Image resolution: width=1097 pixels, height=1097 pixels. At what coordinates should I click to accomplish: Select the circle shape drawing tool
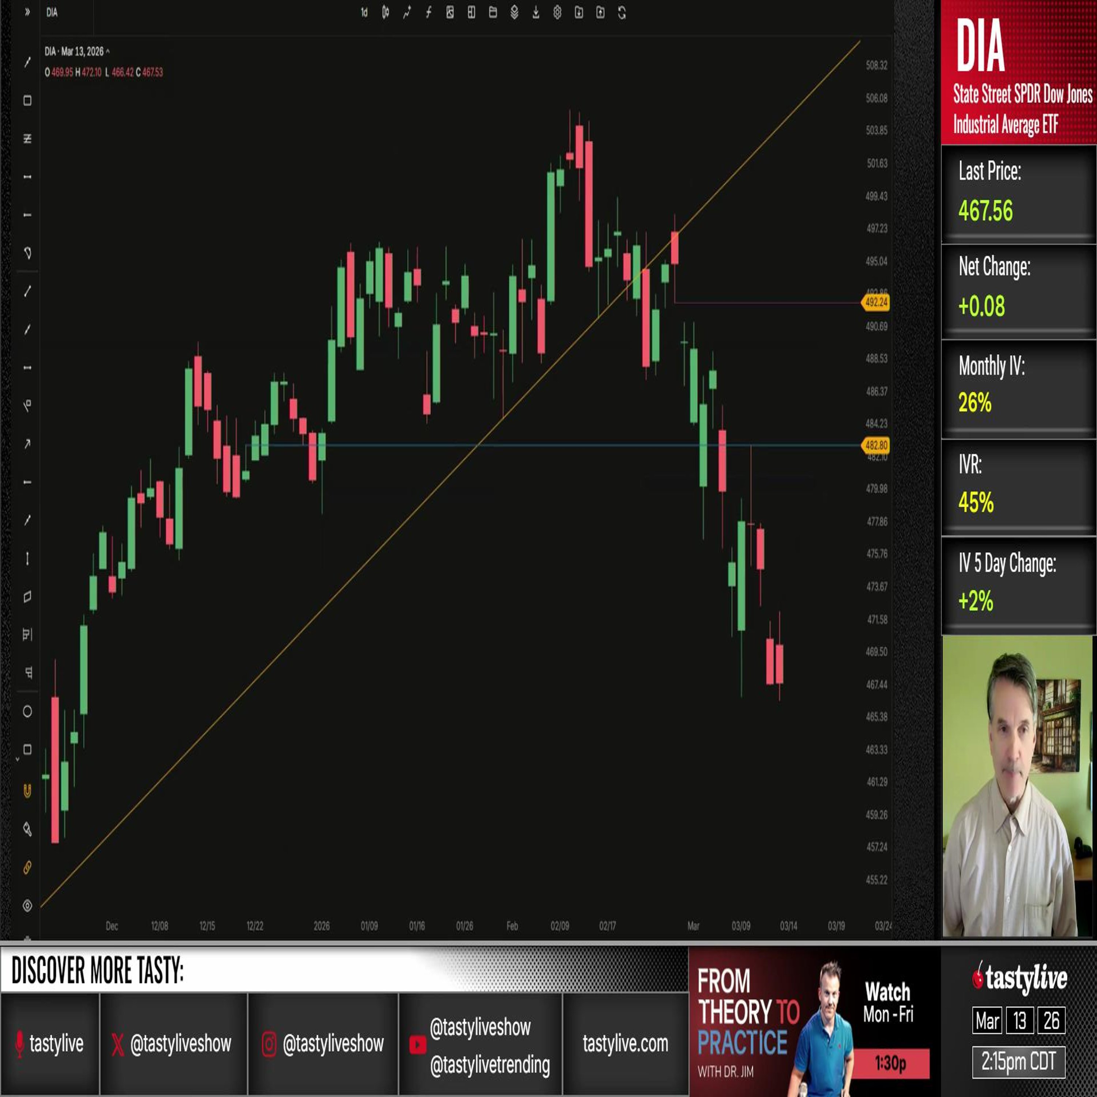point(27,712)
